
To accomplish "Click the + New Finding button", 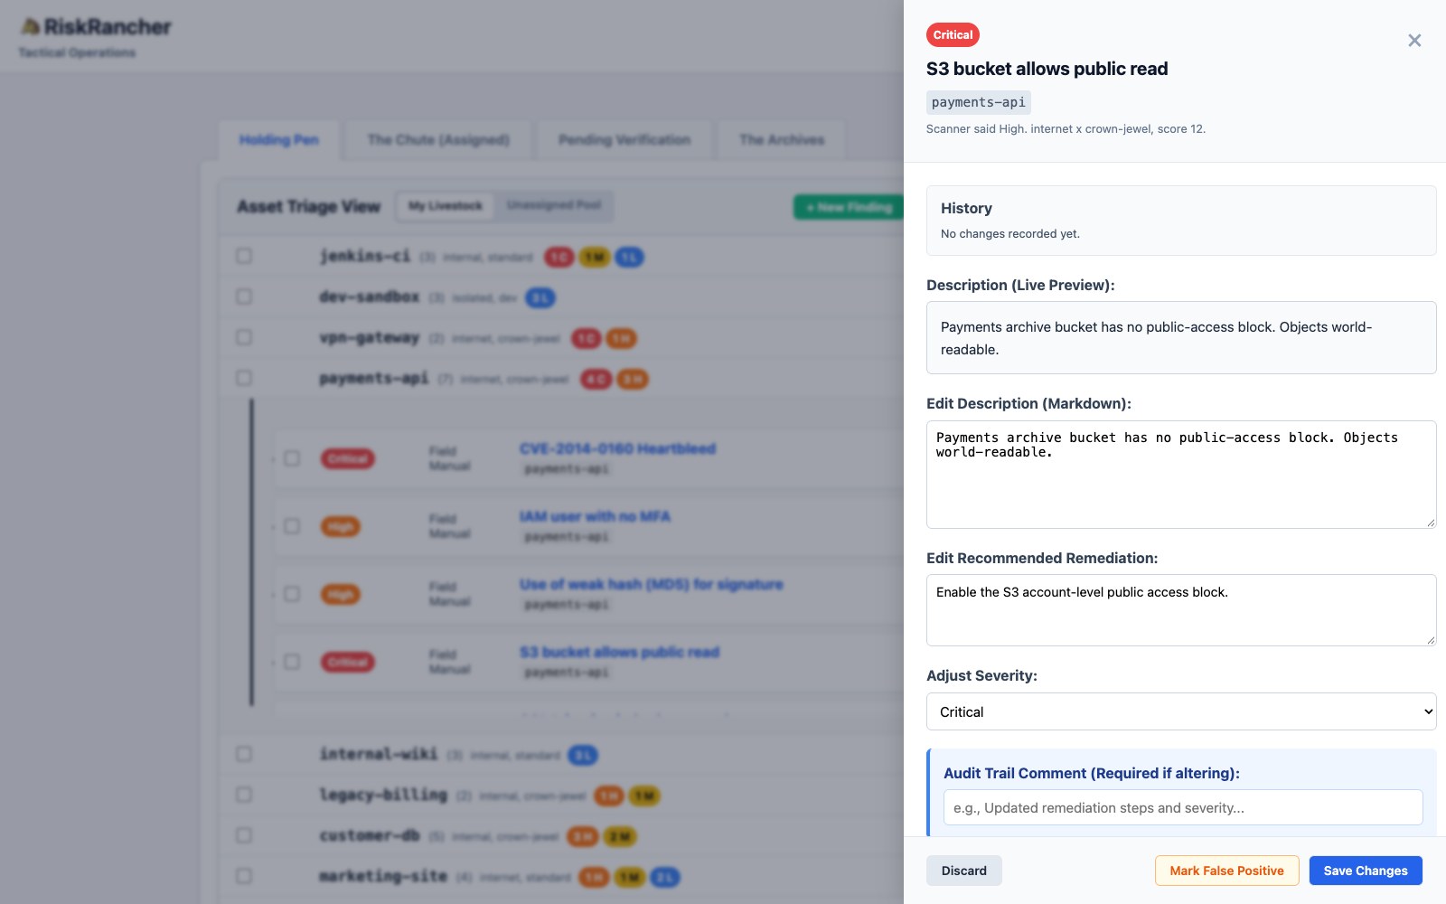I will tap(849, 207).
